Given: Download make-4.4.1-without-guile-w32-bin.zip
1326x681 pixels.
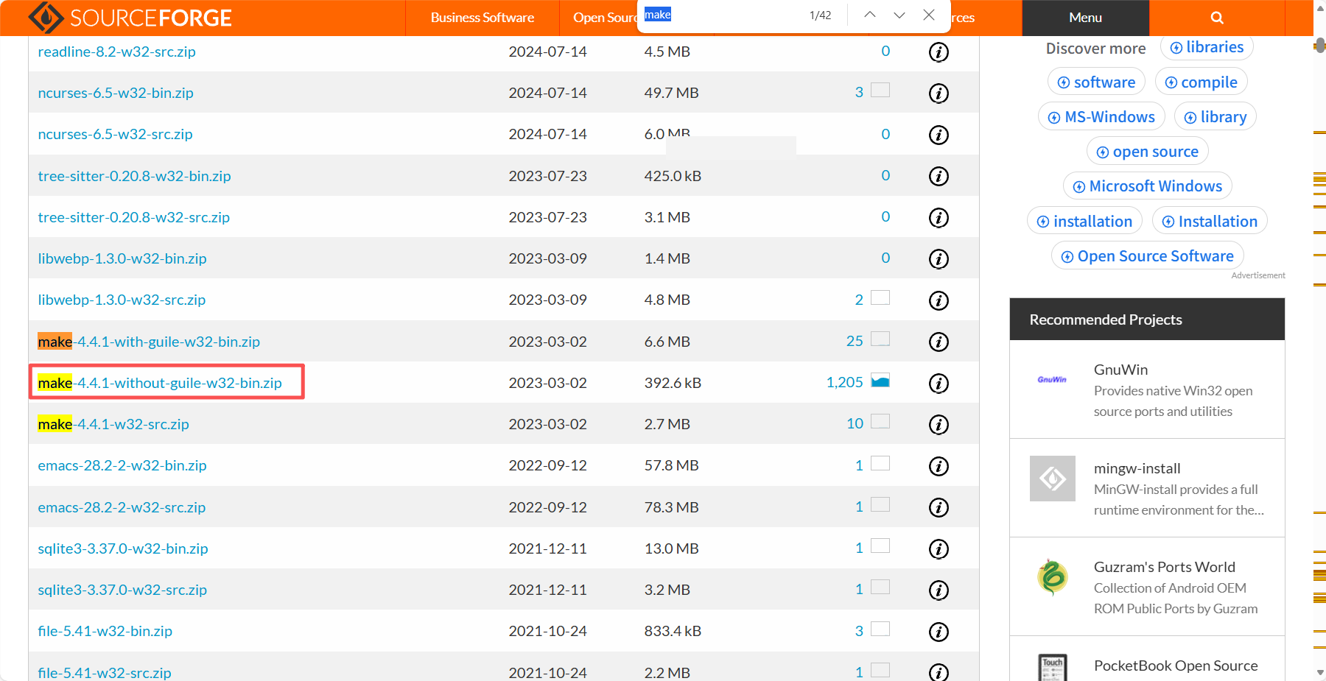Looking at the screenshot, I should pos(160,383).
